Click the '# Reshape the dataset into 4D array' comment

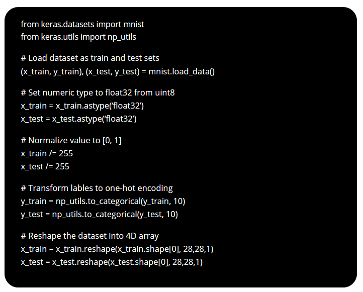90,236
